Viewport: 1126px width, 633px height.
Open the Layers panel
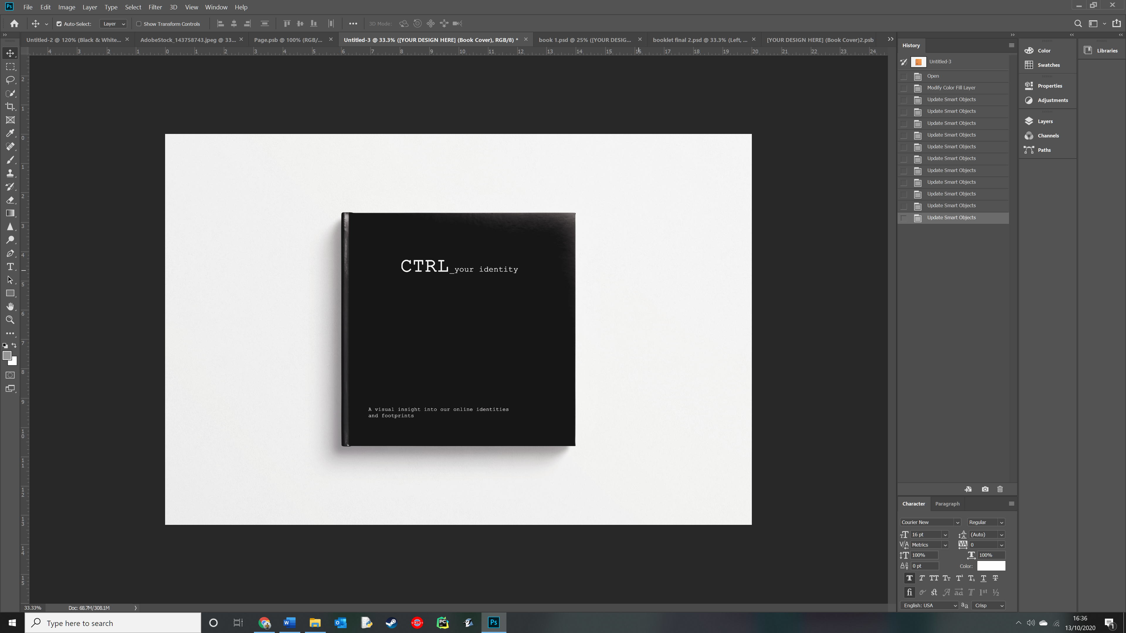point(1045,121)
